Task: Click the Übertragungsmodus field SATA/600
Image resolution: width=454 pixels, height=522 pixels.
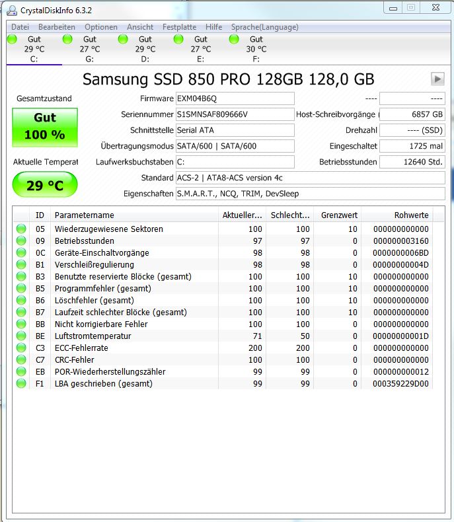Action: 235,146
